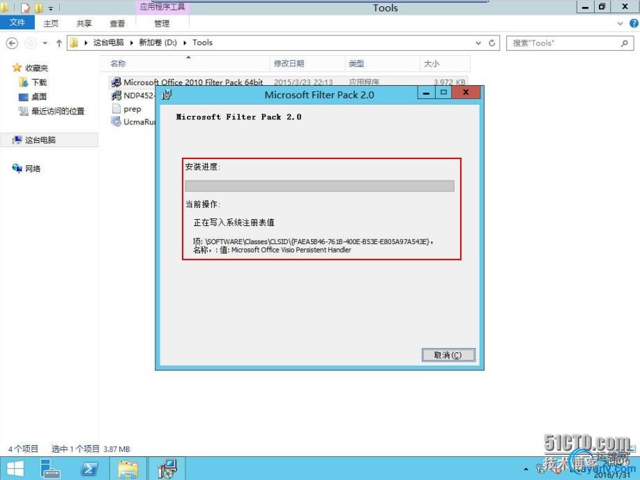Open the 文件 menu tab

pos(17,22)
